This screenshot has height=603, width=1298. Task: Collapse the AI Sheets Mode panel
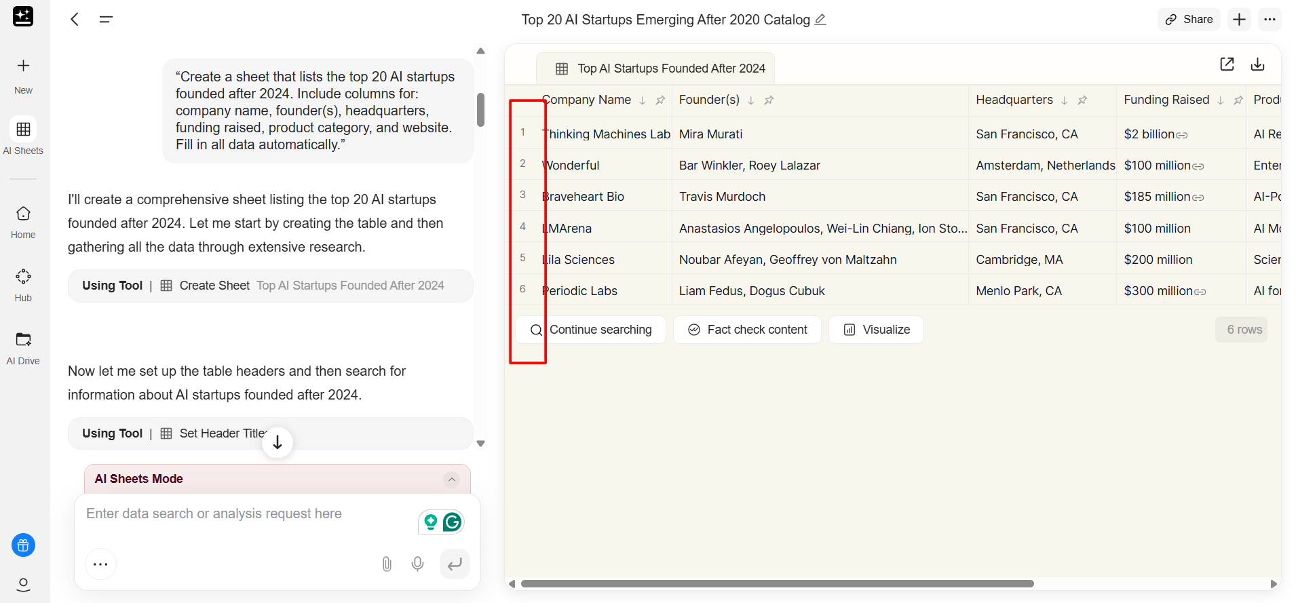tap(451, 480)
